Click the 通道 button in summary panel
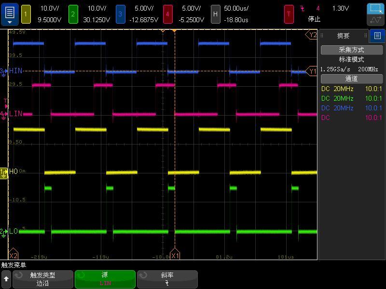Viewport: 386px width, 289px height. 352,79
